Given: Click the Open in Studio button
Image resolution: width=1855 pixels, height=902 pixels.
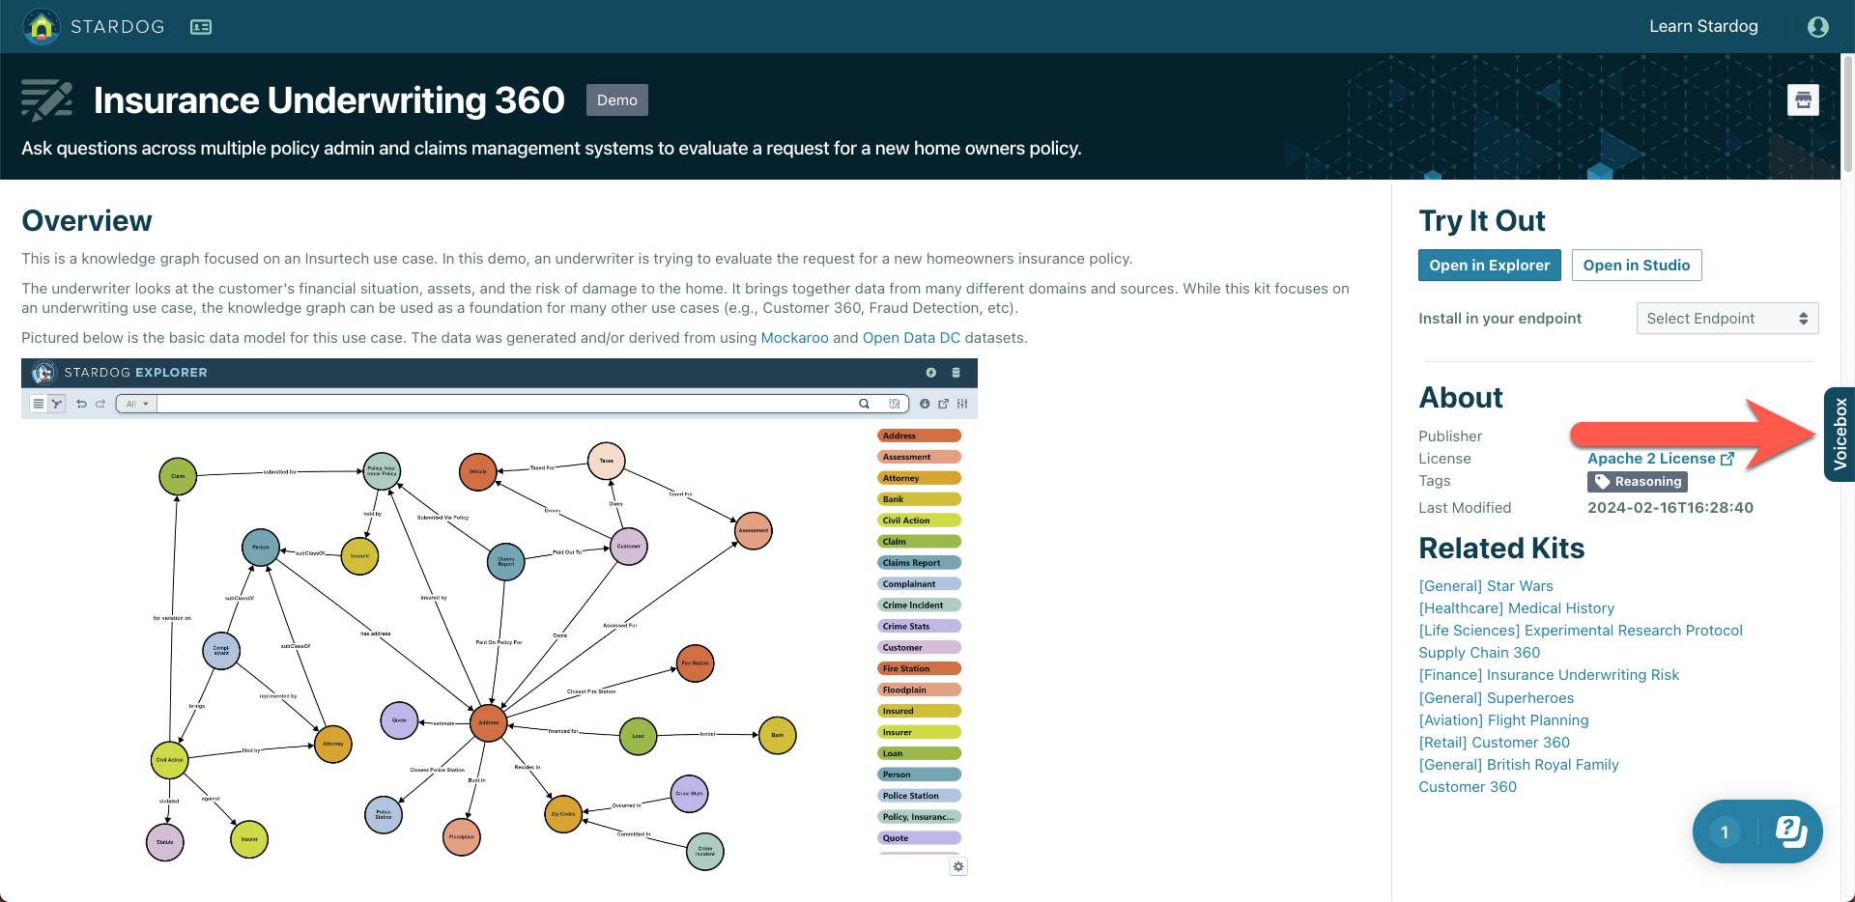Looking at the screenshot, I should tap(1637, 266).
